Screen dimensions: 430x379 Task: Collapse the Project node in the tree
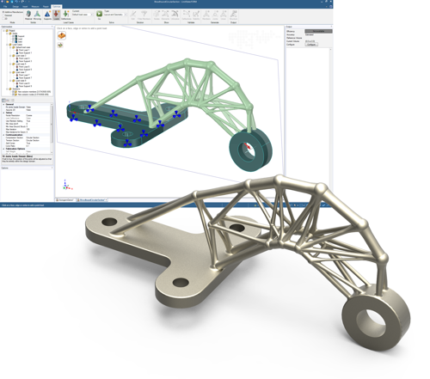coord(3,31)
